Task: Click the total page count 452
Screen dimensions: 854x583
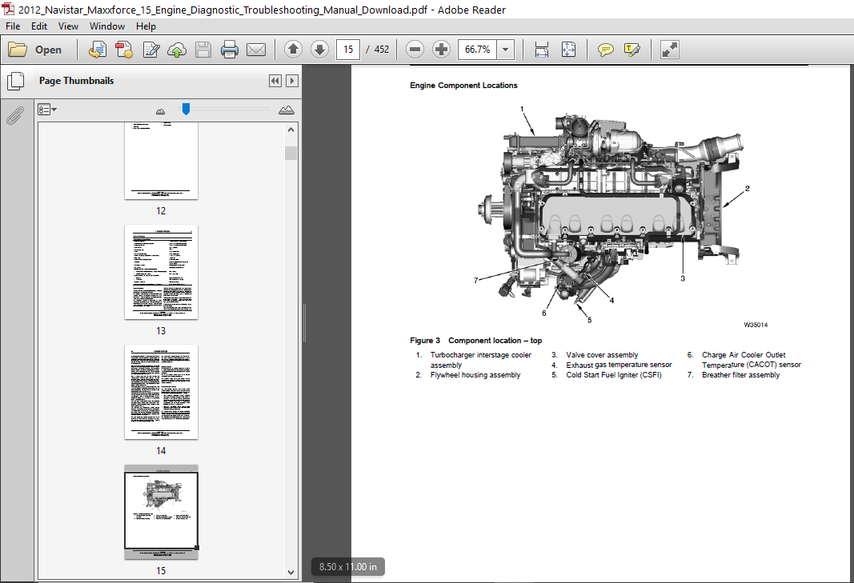Action: pos(381,50)
